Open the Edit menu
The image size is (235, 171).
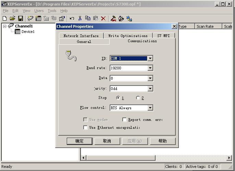coord(15,11)
